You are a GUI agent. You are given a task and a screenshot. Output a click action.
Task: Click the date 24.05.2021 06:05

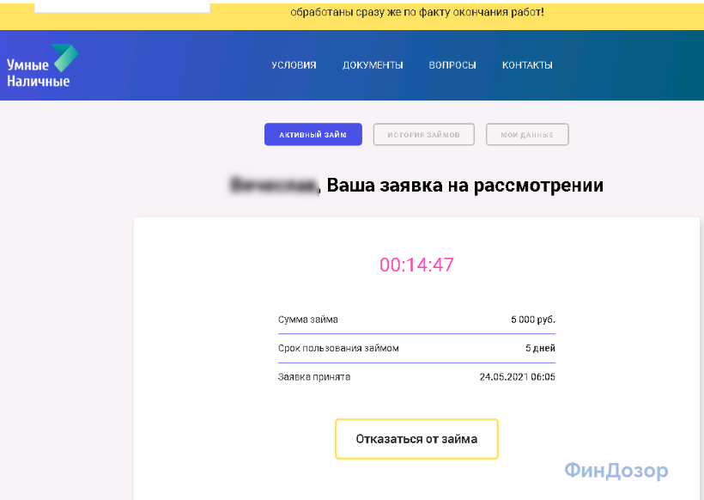tap(517, 376)
